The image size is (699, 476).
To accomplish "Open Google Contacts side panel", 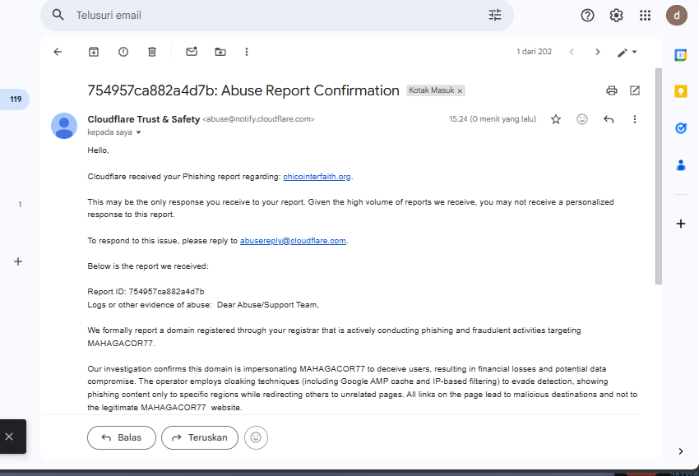I will tap(681, 165).
